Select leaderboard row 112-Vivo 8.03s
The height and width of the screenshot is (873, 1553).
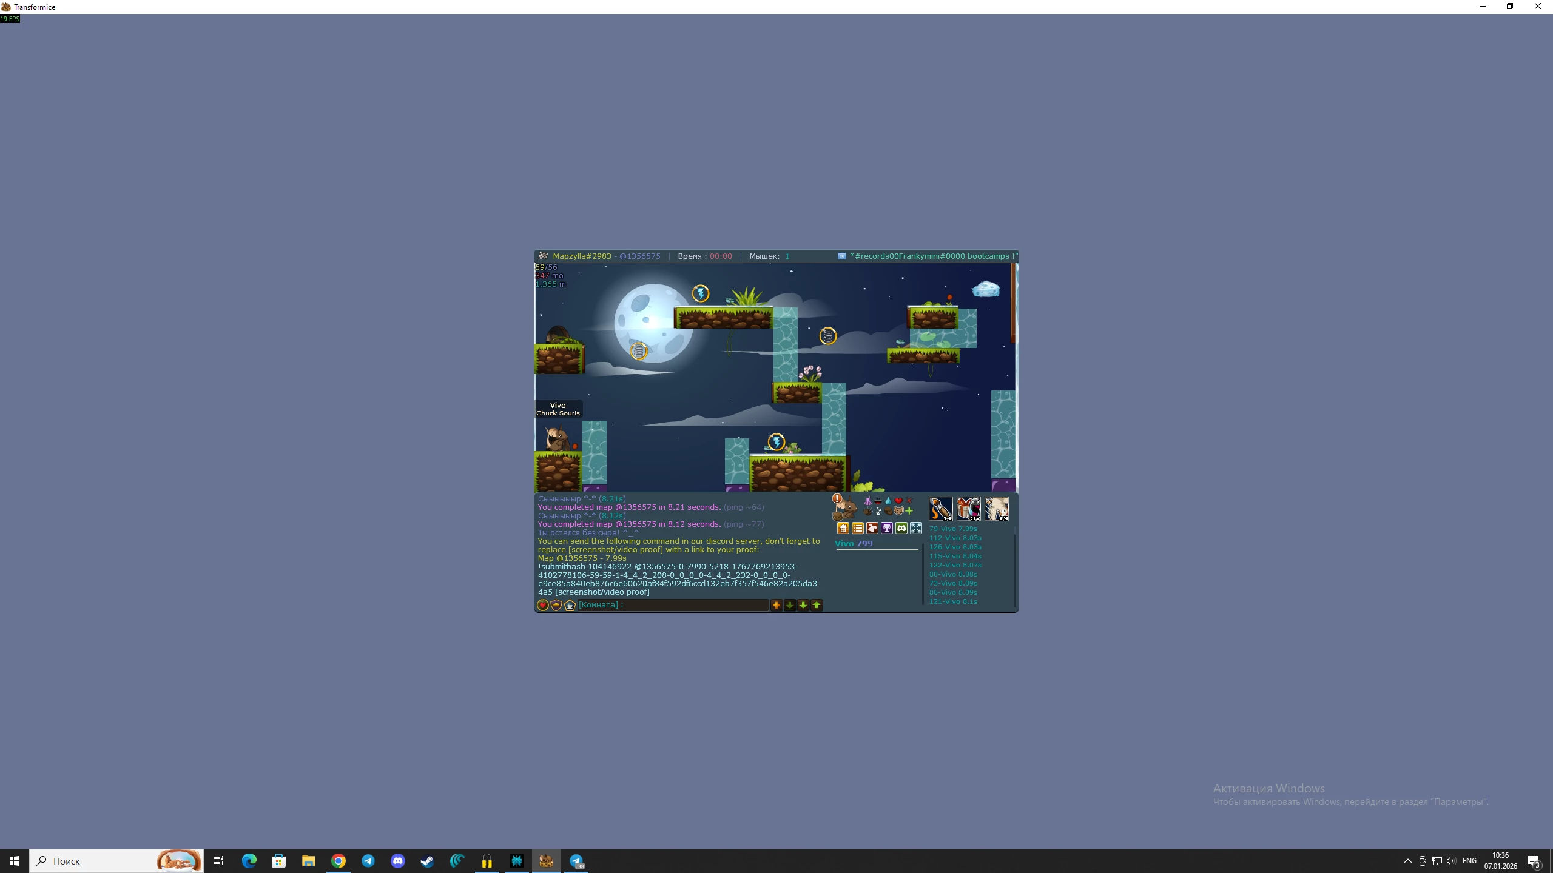[955, 538]
